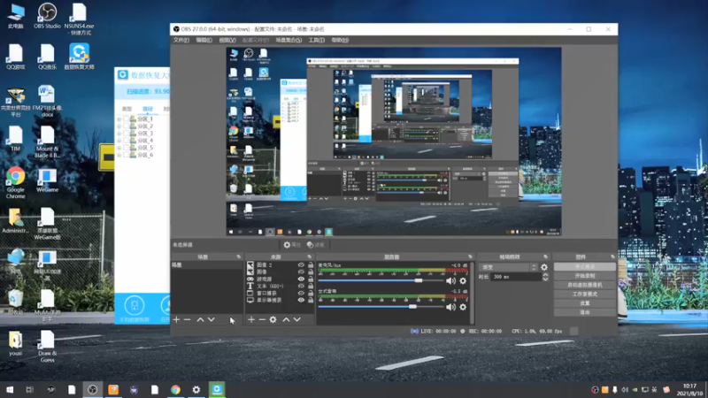Click the 麦克风/Aux volume slider handle

419,280
